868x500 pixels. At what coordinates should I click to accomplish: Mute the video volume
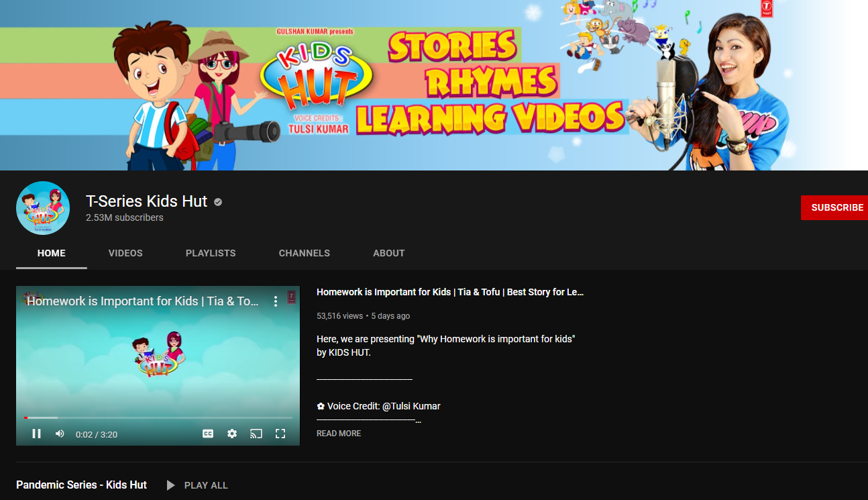tap(60, 434)
